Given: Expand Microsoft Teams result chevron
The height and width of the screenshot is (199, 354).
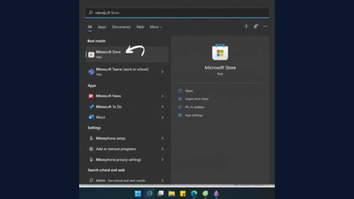Looking at the screenshot, I should (x=162, y=72).
